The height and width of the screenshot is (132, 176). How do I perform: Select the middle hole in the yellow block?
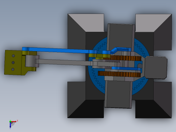13,63
